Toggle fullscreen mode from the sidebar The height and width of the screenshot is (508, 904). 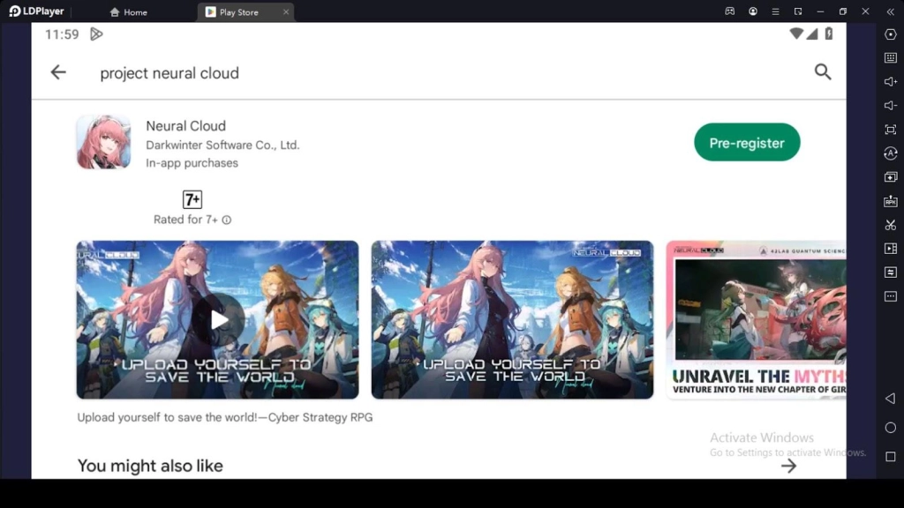(890, 129)
